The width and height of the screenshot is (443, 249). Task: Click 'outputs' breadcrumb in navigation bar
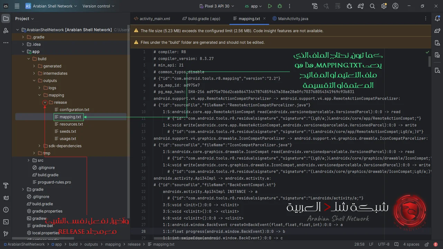tap(91, 244)
